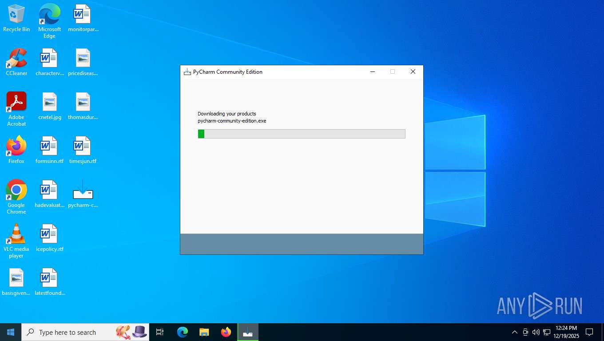Open the VLC media player shortcut
Viewport: 604px width, 341px height.
(16, 241)
